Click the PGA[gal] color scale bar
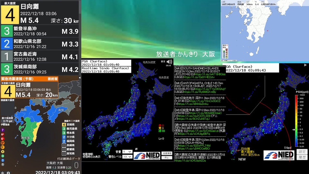This screenshot has height=174, width=309. [297, 121]
